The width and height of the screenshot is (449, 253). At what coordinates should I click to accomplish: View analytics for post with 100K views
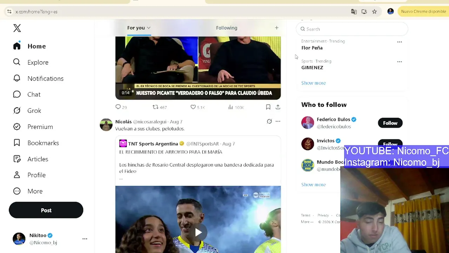[x=236, y=107]
